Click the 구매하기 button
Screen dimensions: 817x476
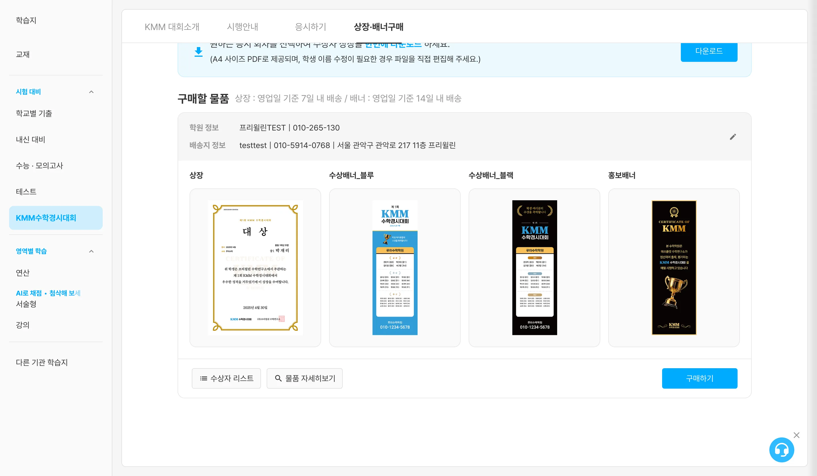point(699,378)
